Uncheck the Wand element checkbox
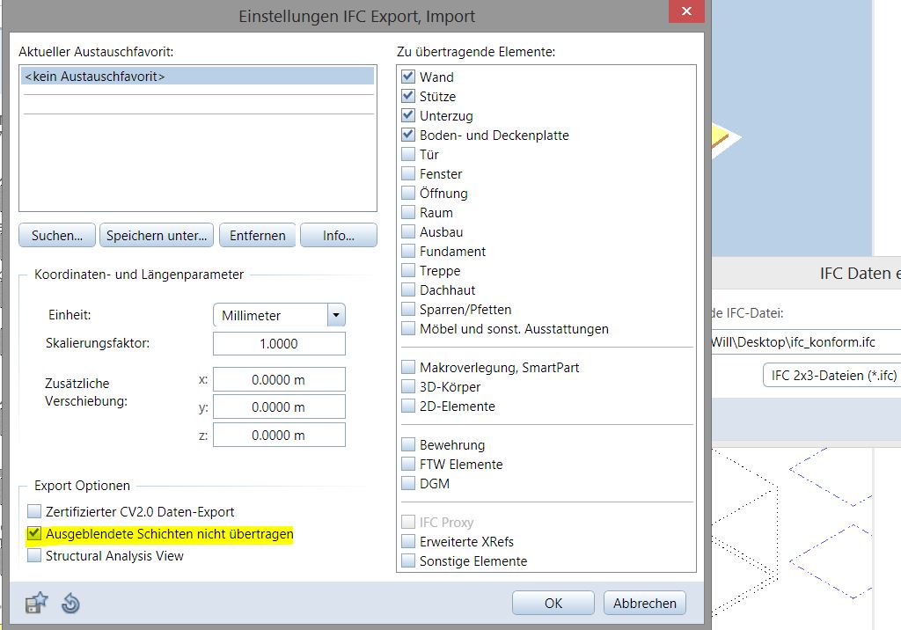The height and width of the screenshot is (630, 901). (x=408, y=77)
